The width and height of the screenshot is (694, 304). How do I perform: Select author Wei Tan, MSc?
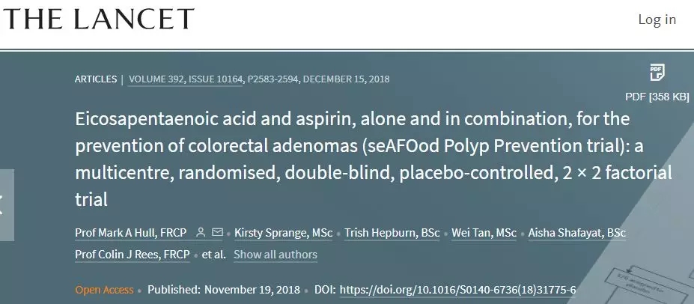(x=484, y=232)
